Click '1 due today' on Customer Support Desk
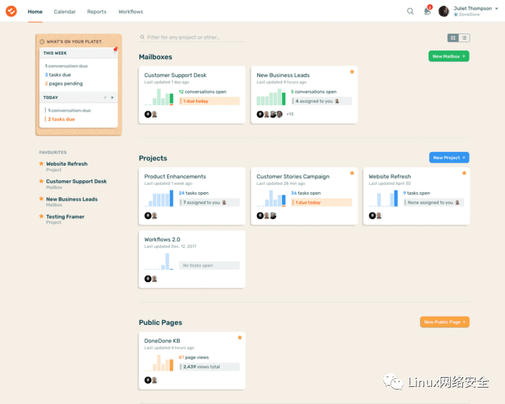 209,101
